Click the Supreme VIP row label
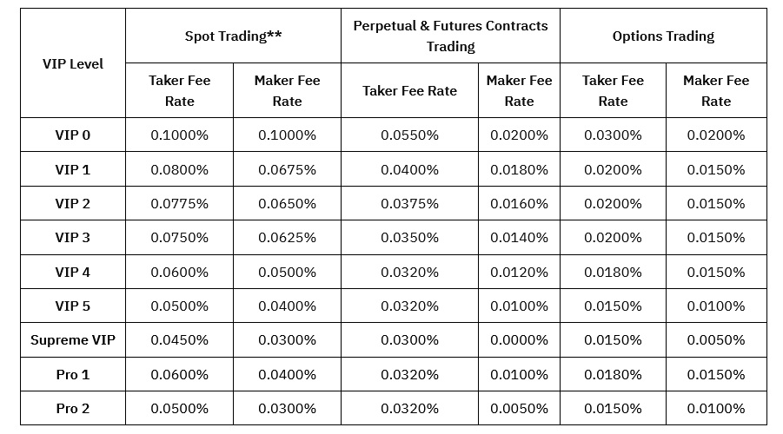Viewport: 783px width, 434px height. 73,340
